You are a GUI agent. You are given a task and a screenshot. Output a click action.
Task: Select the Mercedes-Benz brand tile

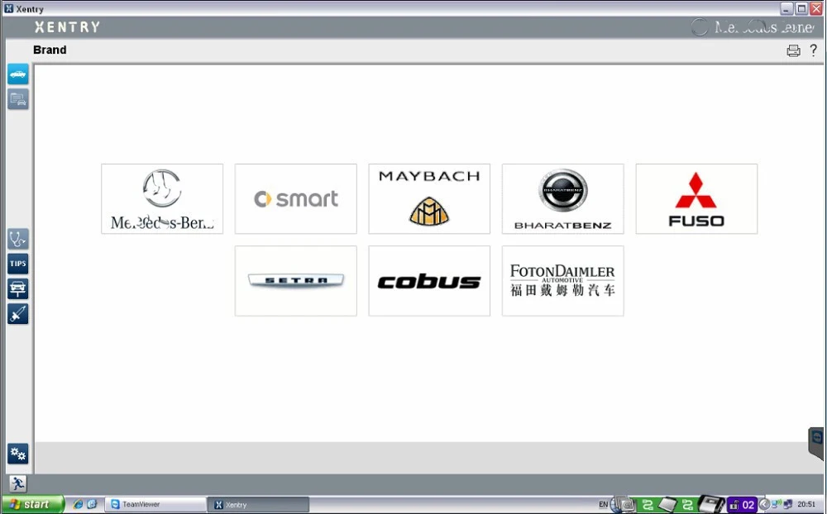162,199
